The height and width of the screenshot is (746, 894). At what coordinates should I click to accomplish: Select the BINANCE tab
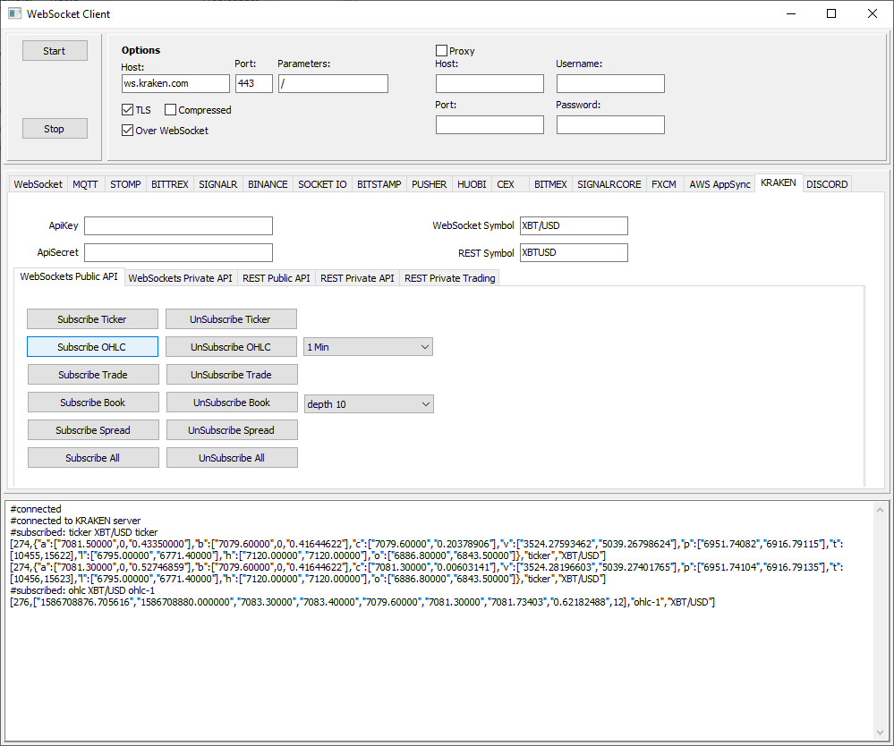(x=268, y=184)
